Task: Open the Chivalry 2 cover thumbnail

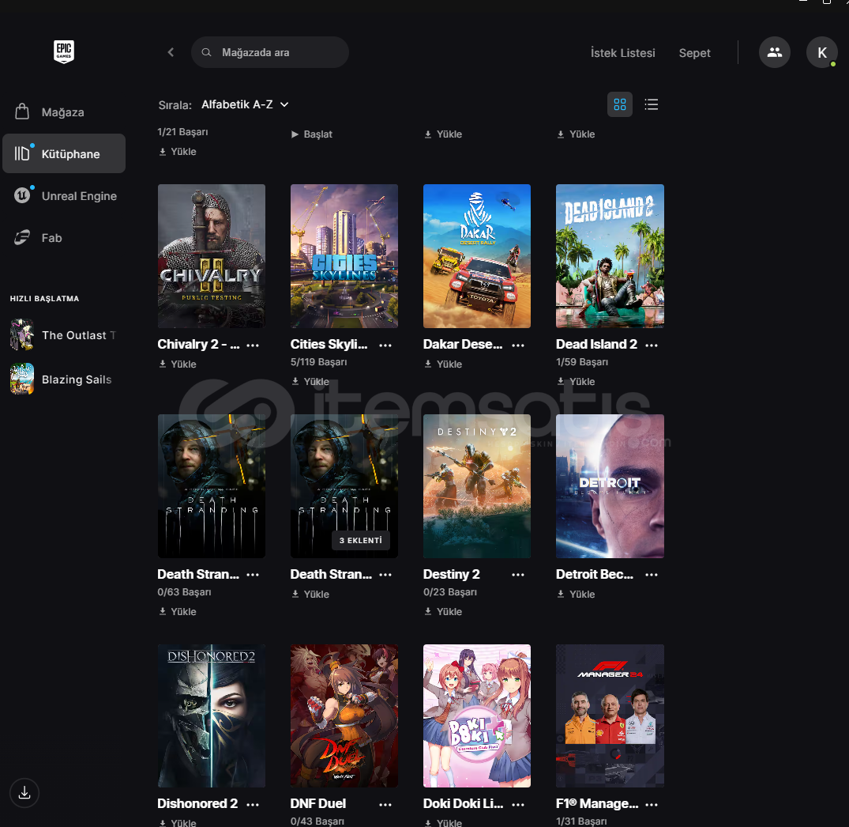Action: click(211, 256)
